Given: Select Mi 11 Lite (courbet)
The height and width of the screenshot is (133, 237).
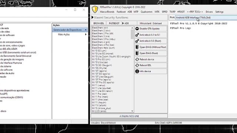Looking at the screenshot, I should coord(101,88).
